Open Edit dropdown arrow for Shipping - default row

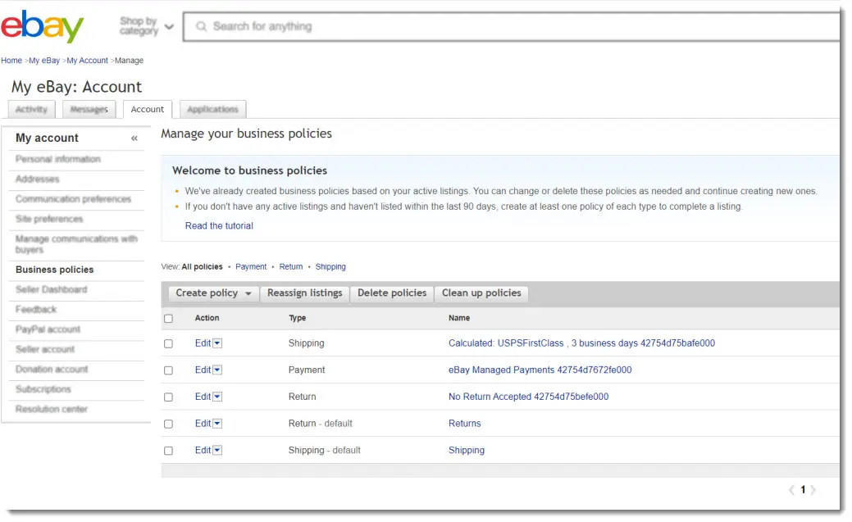[217, 450]
